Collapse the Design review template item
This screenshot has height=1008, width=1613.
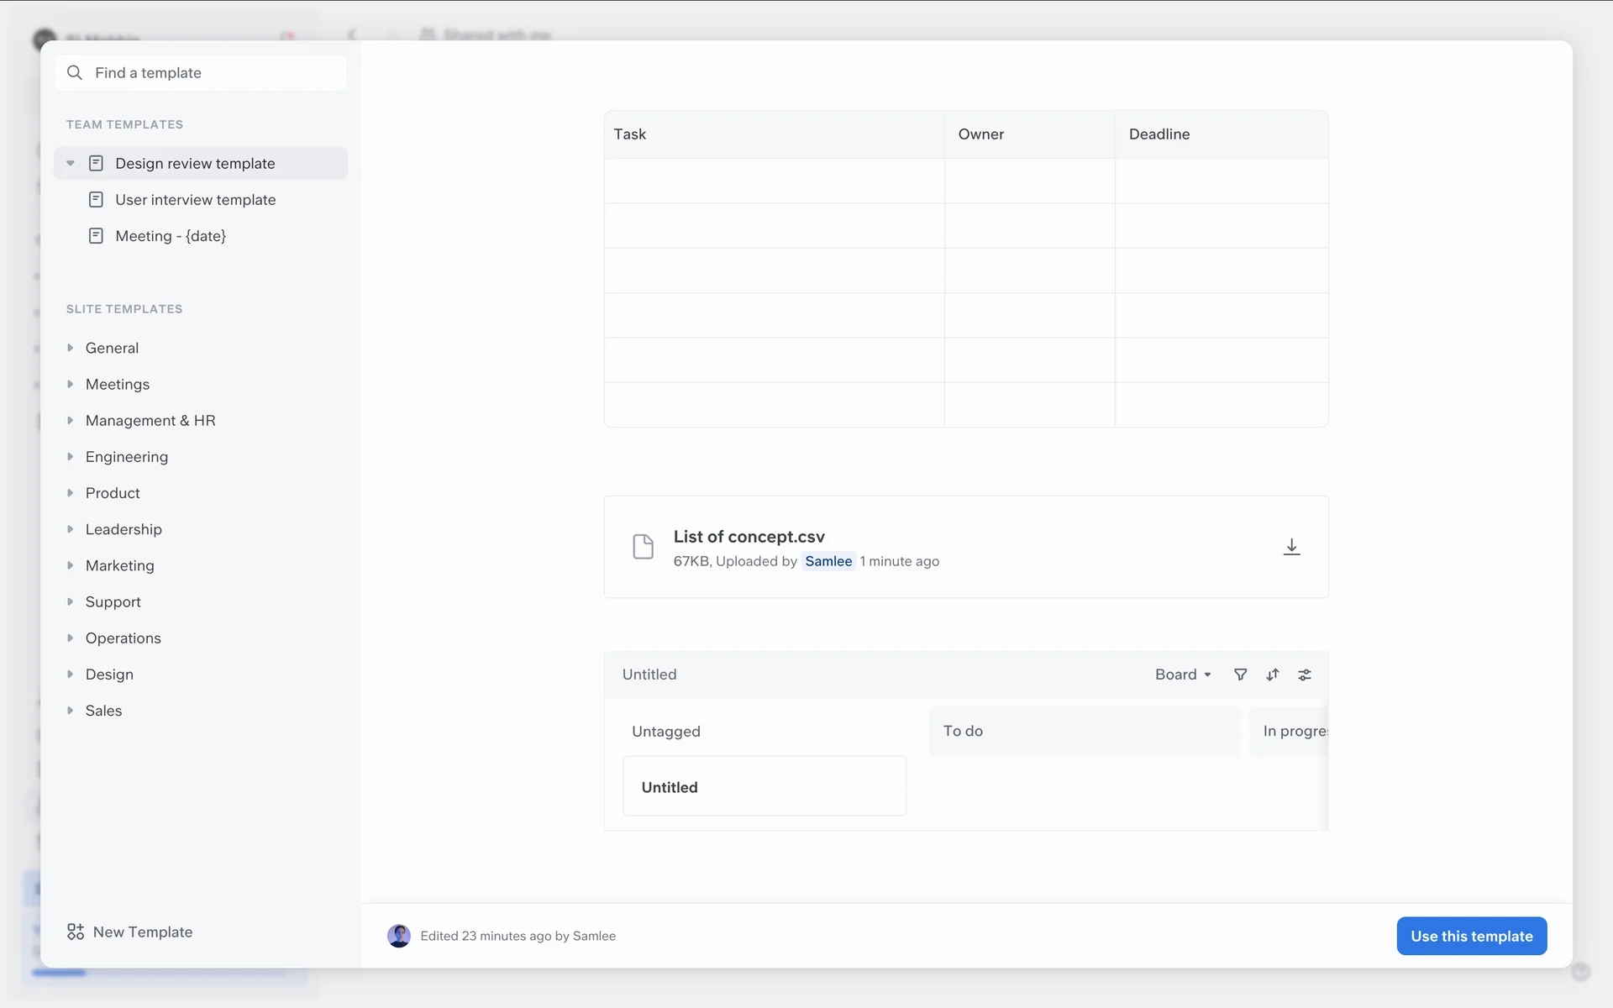pos(71,163)
